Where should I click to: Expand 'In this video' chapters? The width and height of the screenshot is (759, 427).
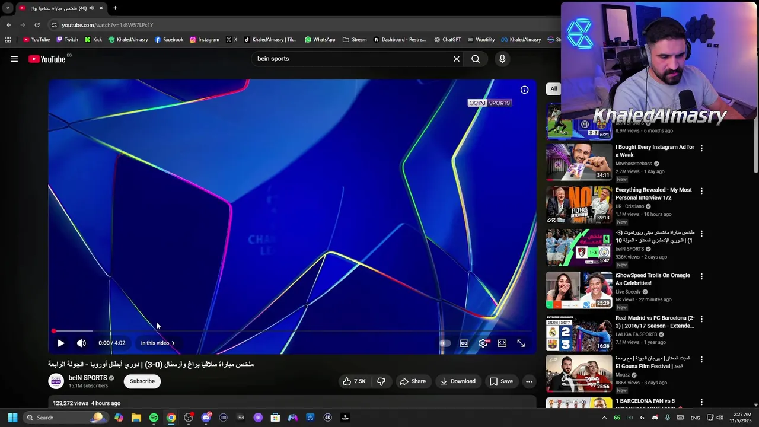click(x=158, y=343)
